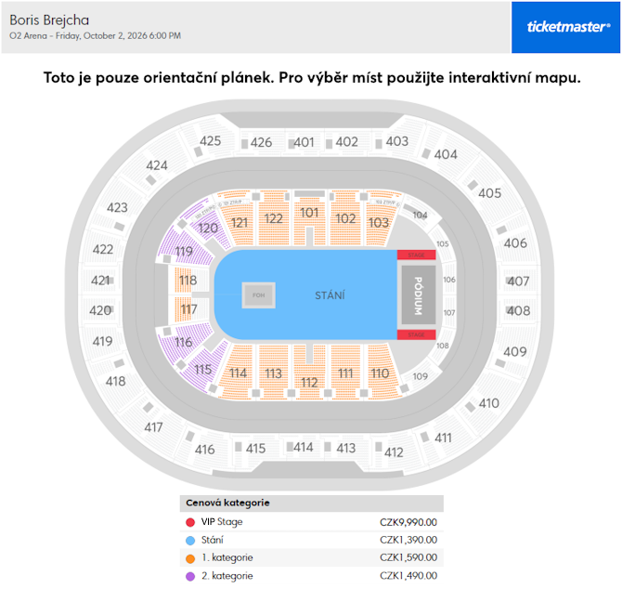
Task: Choose orange section 101
Action: [x=310, y=215]
